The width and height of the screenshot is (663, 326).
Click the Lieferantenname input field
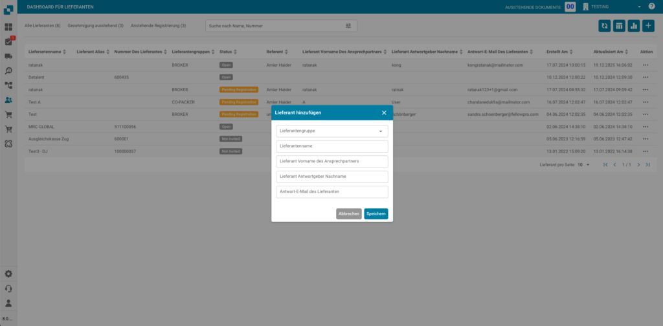coord(331,146)
